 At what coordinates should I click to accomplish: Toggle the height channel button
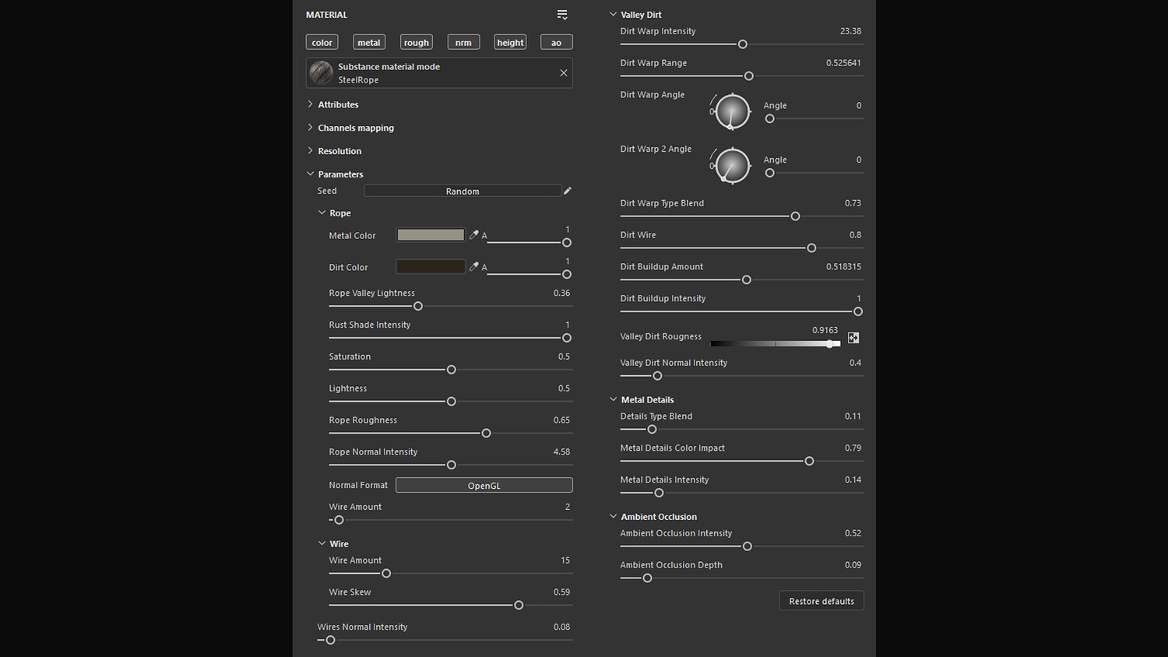point(510,43)
